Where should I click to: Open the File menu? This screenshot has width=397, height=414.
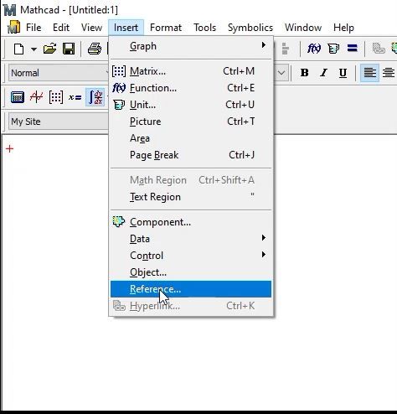pos(34,28)
